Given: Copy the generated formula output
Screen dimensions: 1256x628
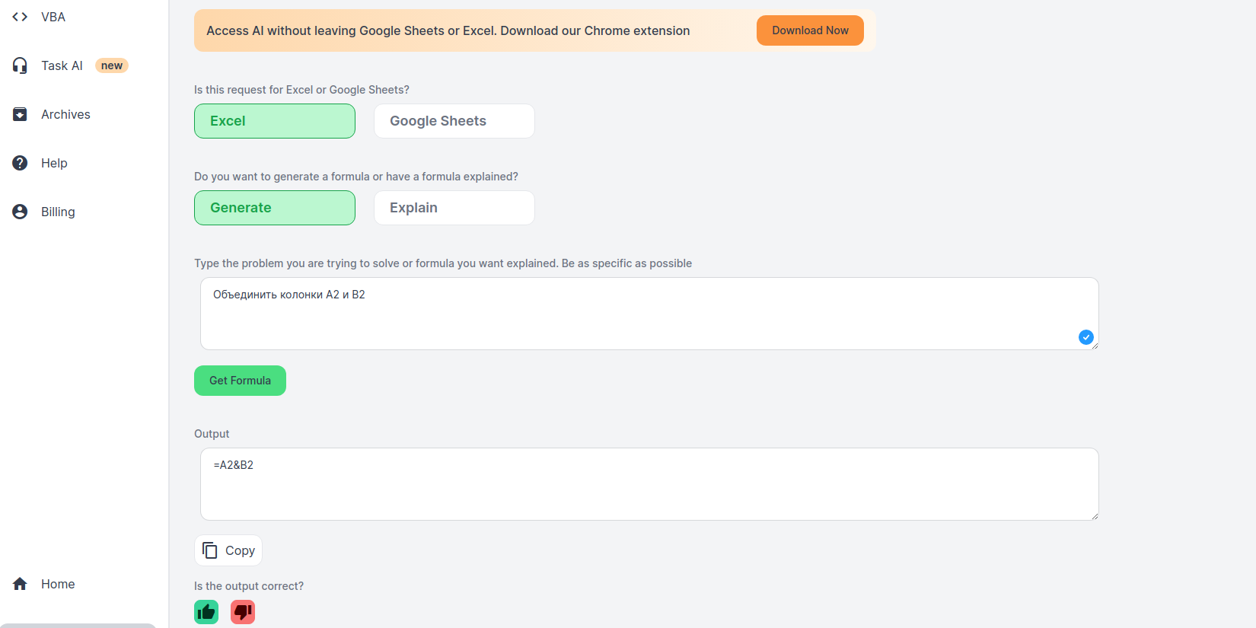Looking at the screenshot, I should click(228, 550).
